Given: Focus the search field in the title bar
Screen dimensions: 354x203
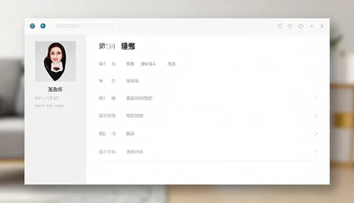Looking at the screenshot, I should point(84,26).
